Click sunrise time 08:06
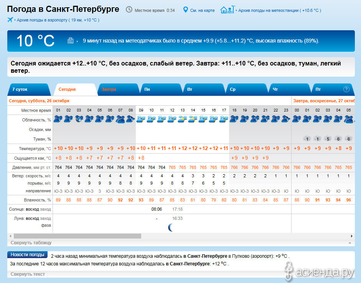This screenshot has height=283, width=361. (157, 209)
